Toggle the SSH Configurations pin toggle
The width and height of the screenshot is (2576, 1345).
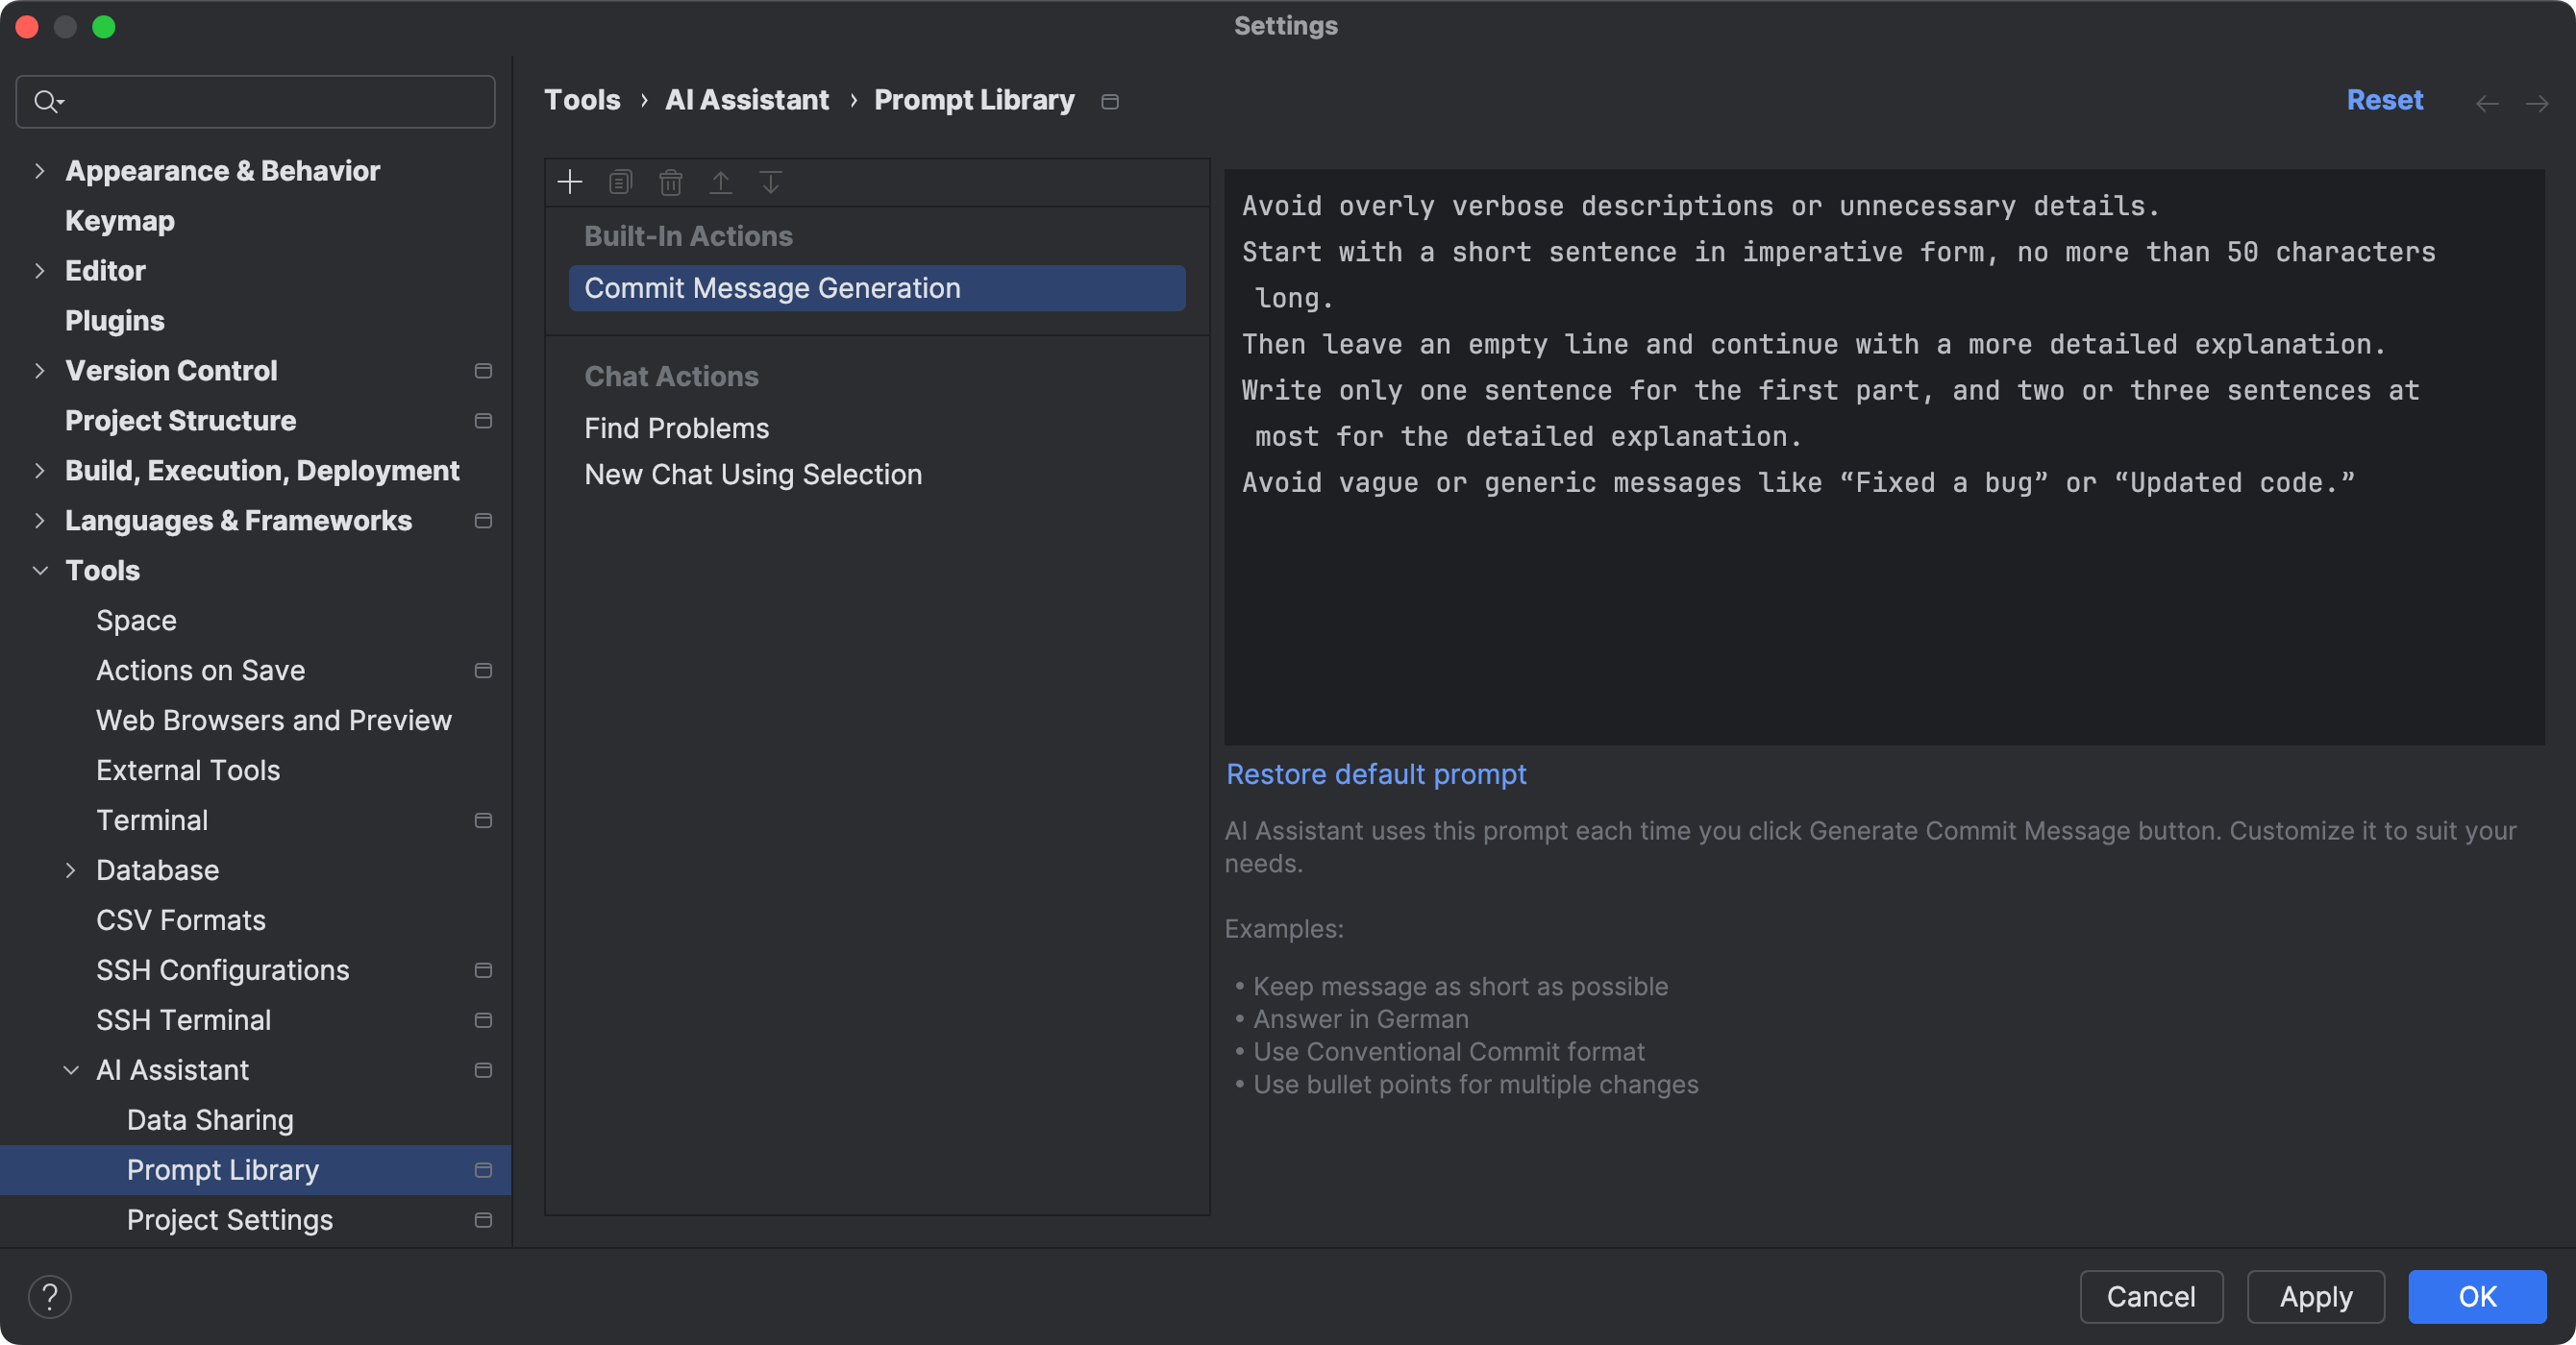(483, 968)
